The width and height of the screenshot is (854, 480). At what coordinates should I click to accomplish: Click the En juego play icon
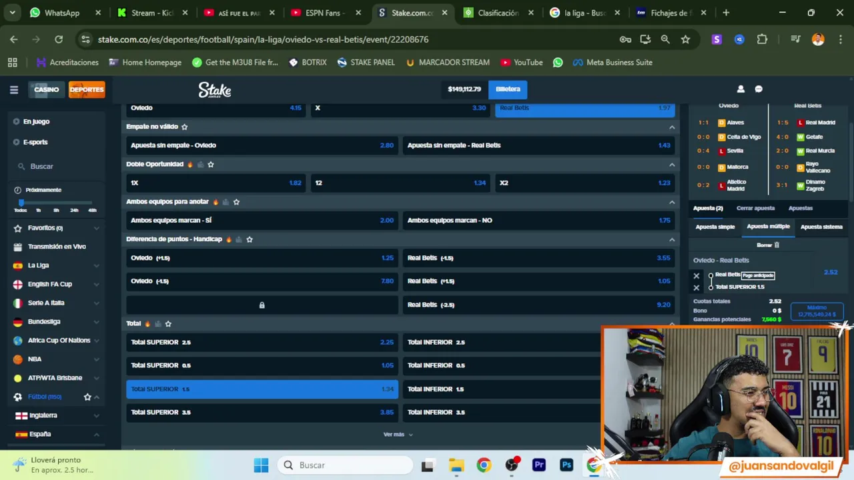click(17, 121)
